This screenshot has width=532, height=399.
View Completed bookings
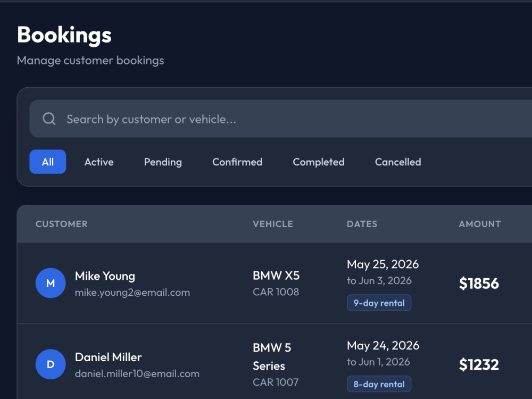[x=319, y=162]
